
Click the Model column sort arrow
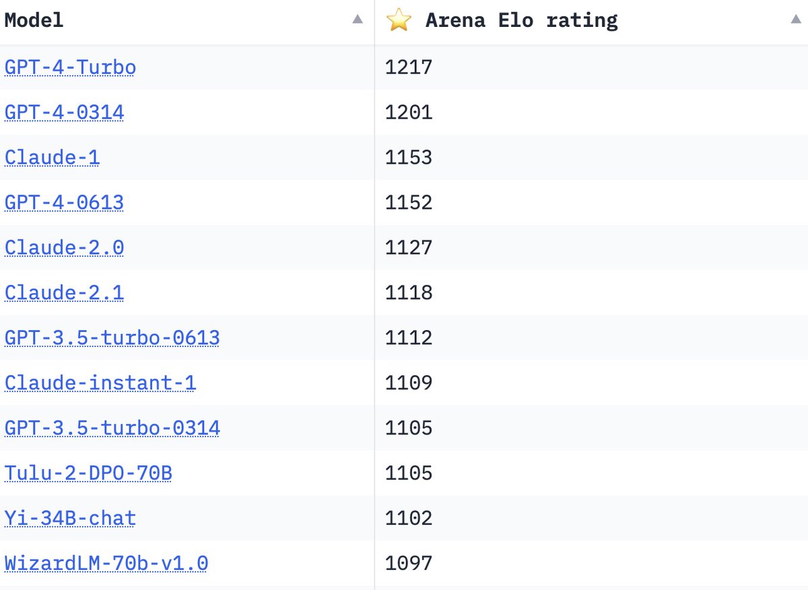[x=358, y=20]
